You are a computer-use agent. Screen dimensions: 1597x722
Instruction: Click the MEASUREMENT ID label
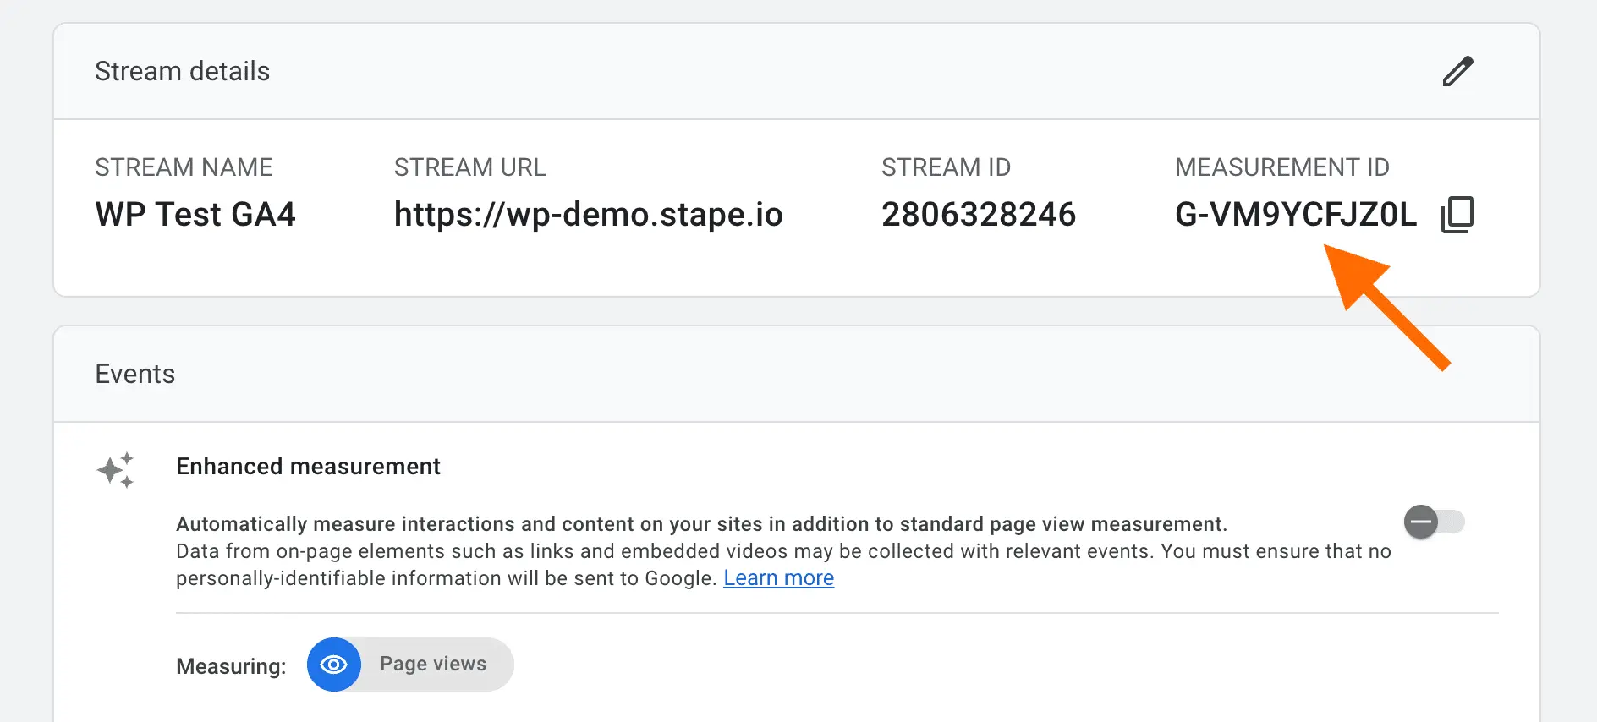click(x=1282, y=167)
